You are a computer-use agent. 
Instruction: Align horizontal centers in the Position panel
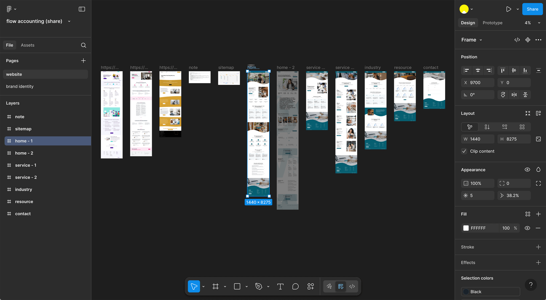[478, 70]
